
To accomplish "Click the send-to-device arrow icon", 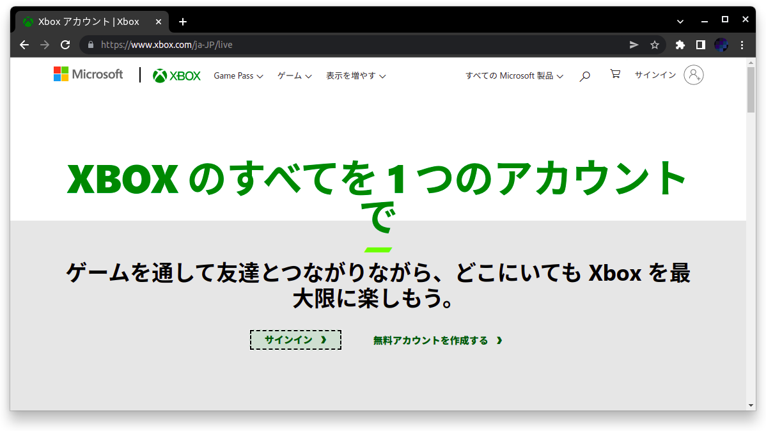I will 633,45.
